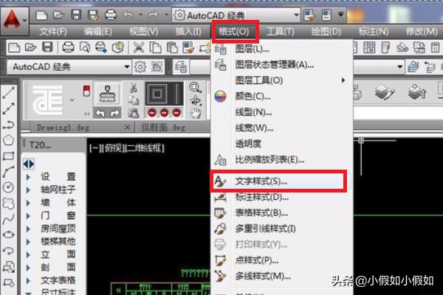Choose 点样式(P)... menu entry
This screenshot has height=295, width=443.
[282, 260]
